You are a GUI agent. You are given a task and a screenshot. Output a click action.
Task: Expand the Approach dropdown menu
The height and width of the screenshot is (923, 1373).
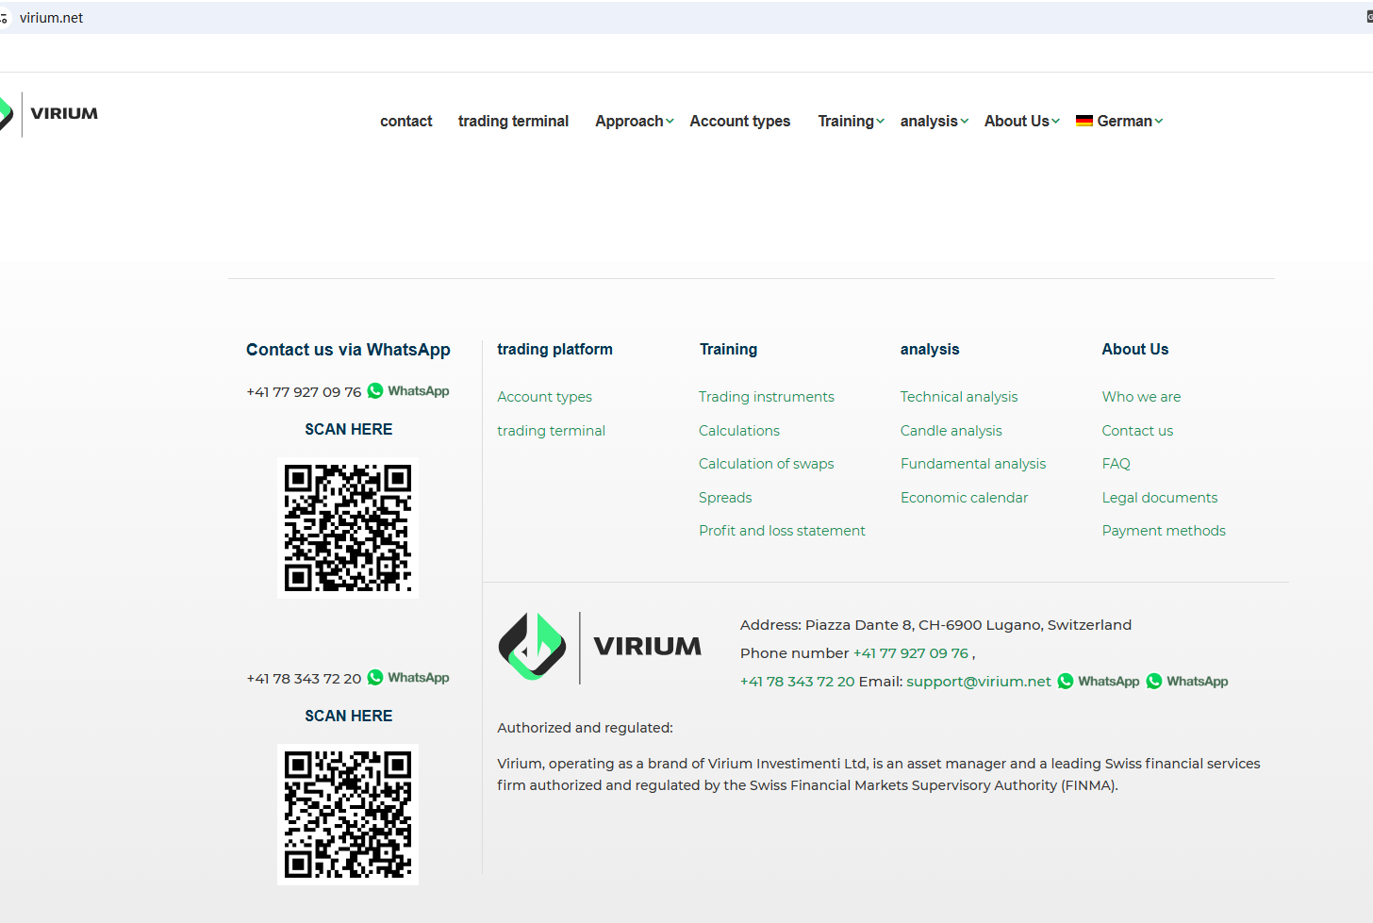[635, 121]
